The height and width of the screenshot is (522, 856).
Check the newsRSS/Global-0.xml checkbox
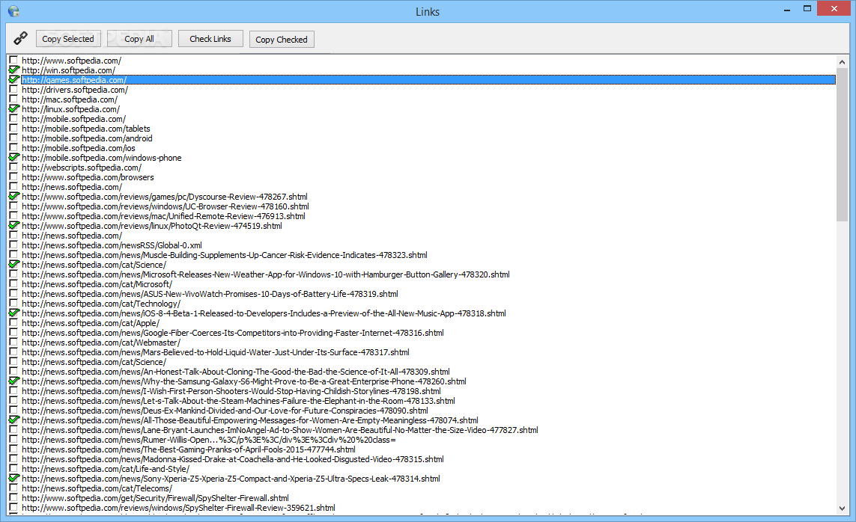(x=13, y=245)
